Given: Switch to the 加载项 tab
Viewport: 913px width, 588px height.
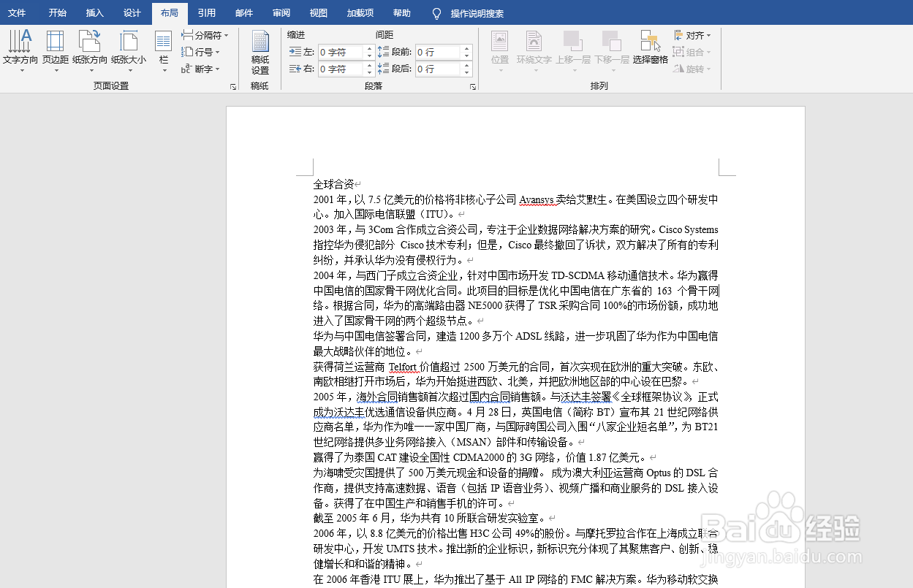Looking at the screenshot, I should coord(360,13).
